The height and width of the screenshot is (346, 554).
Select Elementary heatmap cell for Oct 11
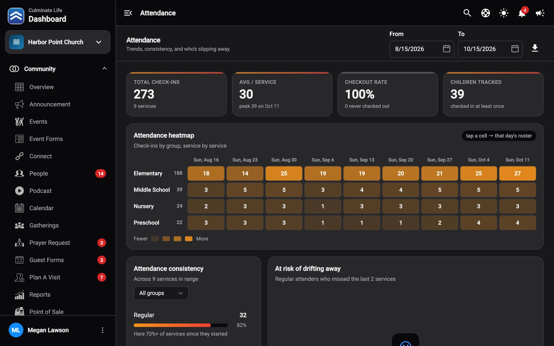point(517,174)
